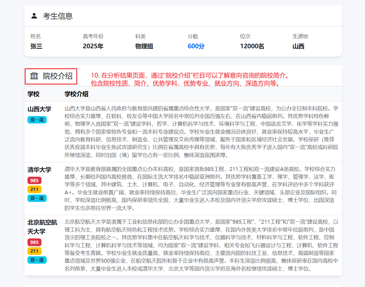Click the 双一流 badge under 北京航空航天大学
Screen dimensions: 365x287
(37, 260)
